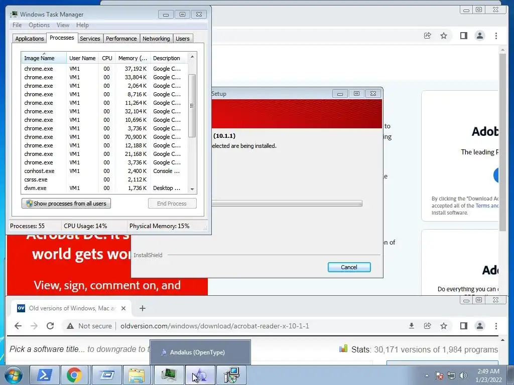Open File Explorer folder taskbar icon
Screen dimensions: 514x385
point(137,375)
